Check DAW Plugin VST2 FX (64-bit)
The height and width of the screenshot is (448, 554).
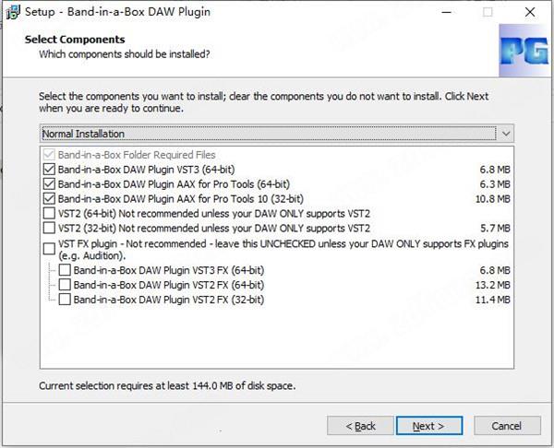[x=65, y=285]
